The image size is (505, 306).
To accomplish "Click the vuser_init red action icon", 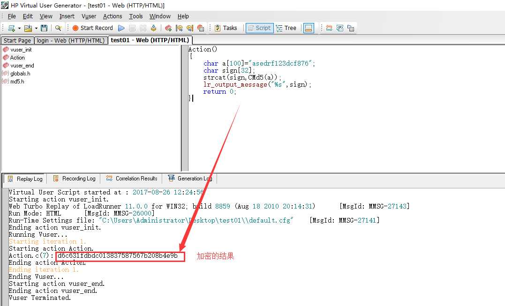I will 6,49.
